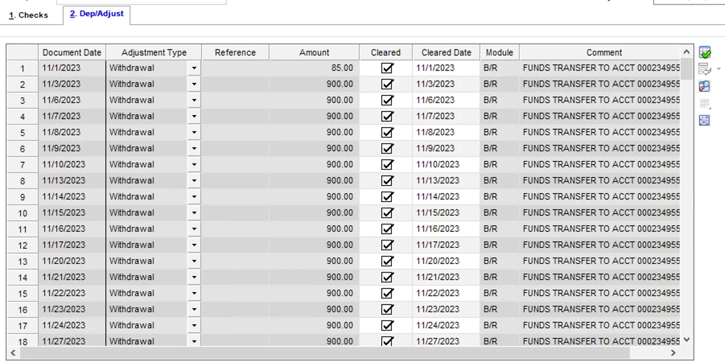
Task: Click the horizontal scrollbar left arrow
Action: click(13, 353)
